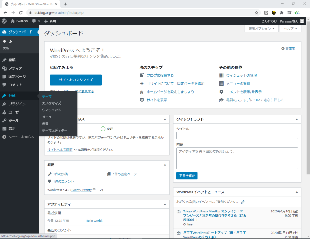Bookmark this page with the star icon
This screenshot has height=239, width=310.
pyautogui.click(x=256, y=13)
